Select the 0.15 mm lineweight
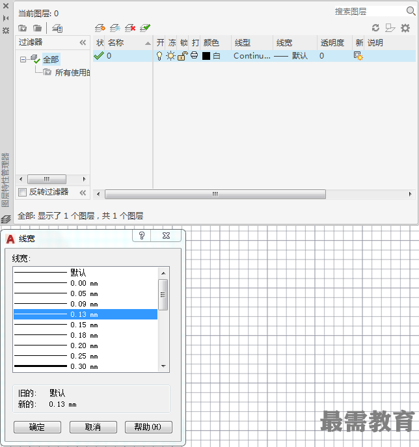The image size is (419, 447). (85, 325)
